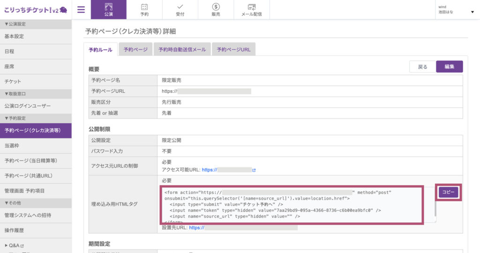Screen dimensions: 480x253
Task: Expand the user account dropdown arrow
Action: pyautogui.click(x=472, y=12)
